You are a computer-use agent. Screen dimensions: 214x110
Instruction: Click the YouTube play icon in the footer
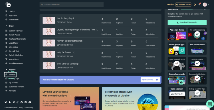(10, 102)
